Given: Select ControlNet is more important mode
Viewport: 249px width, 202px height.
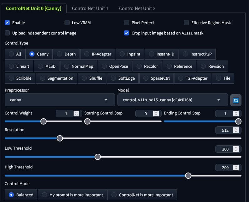Looking at the screenshot, I should [142, 195].
